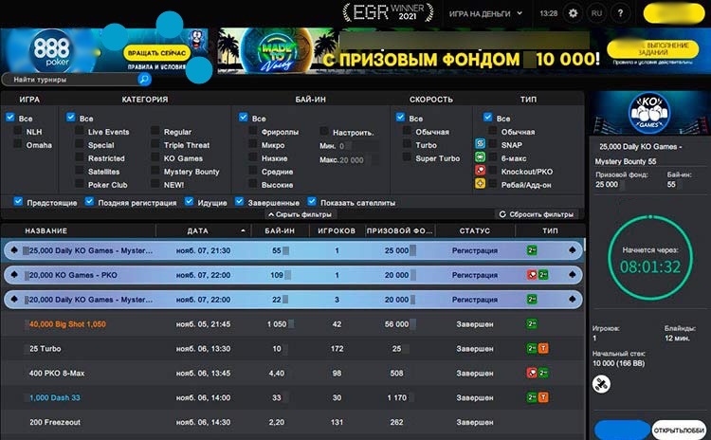
Task: Click the 888poker logo
Action: [x=51, y=51]
